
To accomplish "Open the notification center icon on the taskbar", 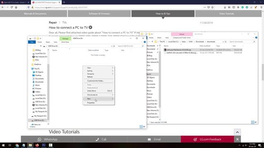I will [x=259, y=145].
